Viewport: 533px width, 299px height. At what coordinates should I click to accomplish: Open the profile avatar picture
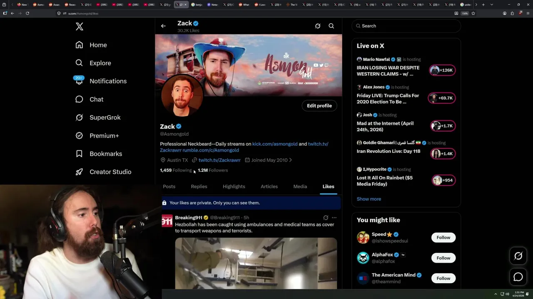pyautogui.click(x=182, y=96)
